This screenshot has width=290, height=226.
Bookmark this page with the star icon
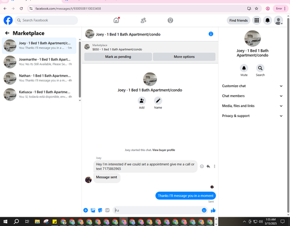(x=256, y=9)
